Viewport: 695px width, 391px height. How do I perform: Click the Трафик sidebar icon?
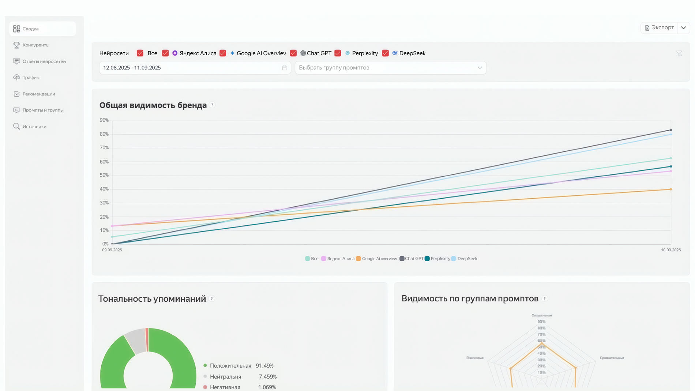[x=16, y=78]
